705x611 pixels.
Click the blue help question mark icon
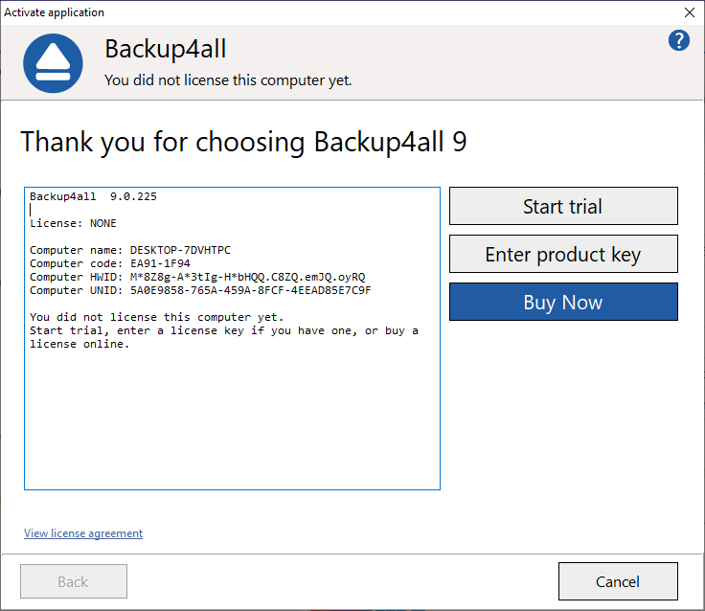[x=678, y=40]
